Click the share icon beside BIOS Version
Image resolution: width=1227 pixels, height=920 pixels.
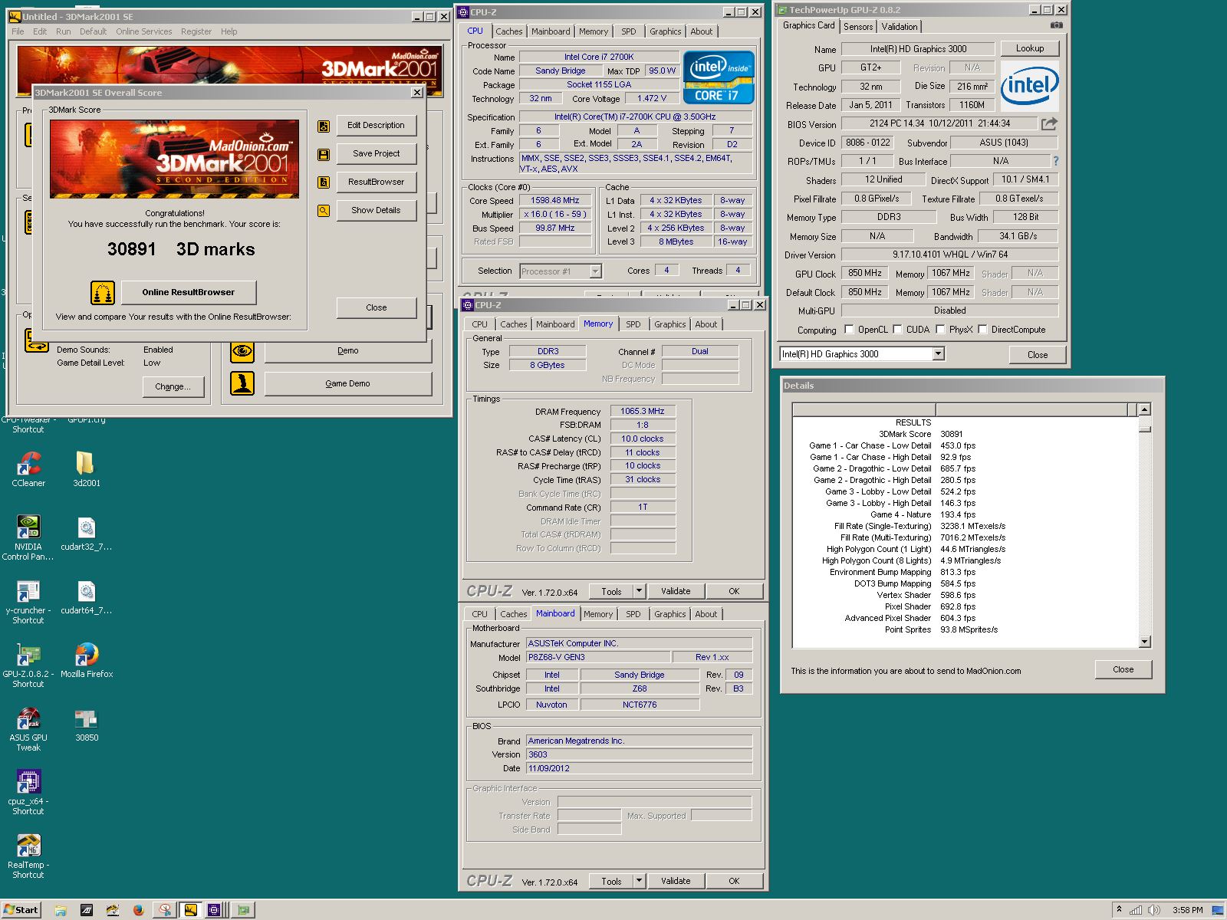coord(1049,123)
